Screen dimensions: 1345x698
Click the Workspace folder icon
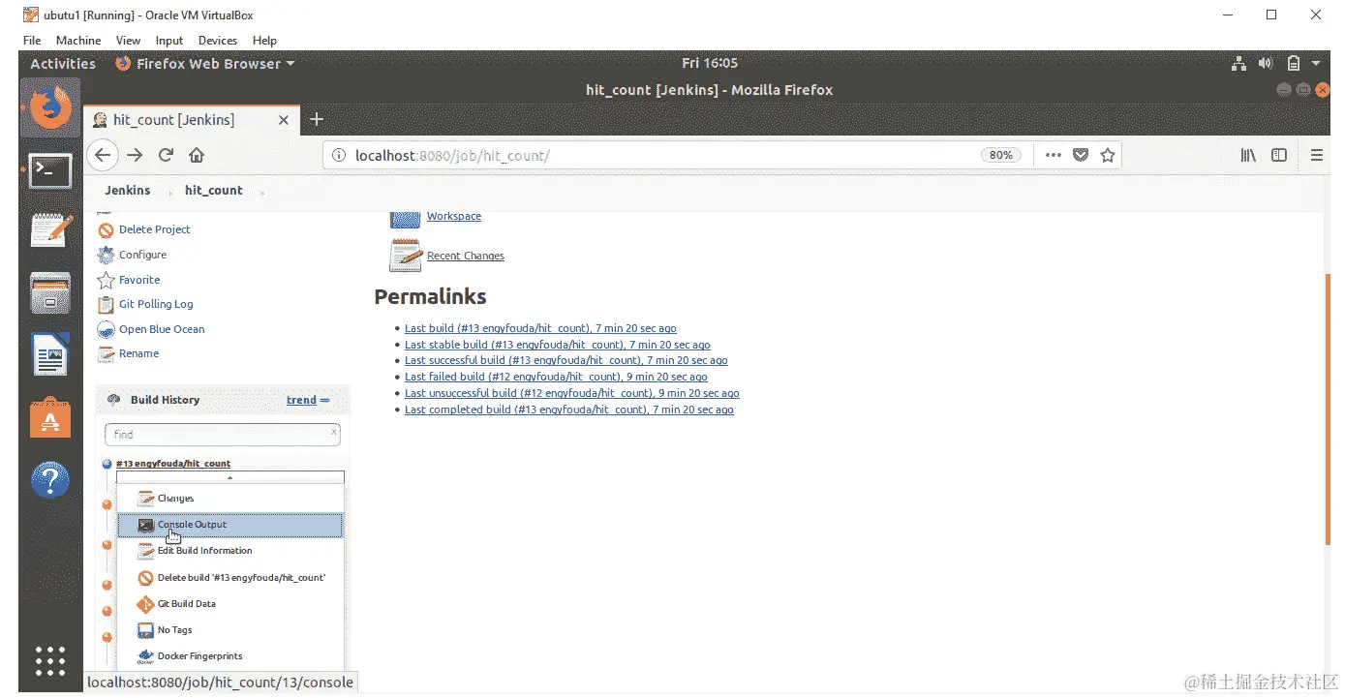(405, 218)
